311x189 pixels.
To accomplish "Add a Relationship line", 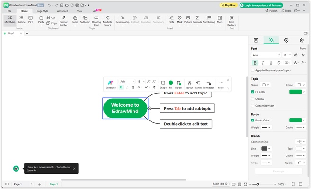I will pos(123,21).
